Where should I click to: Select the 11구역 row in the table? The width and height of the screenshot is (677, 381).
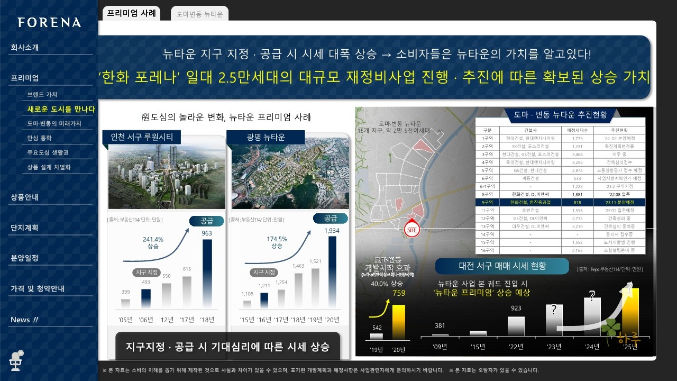click(561, 210)
